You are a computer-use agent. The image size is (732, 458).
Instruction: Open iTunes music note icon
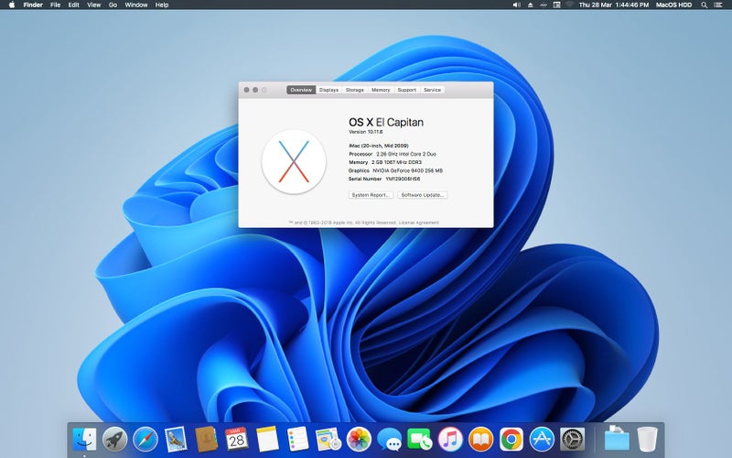[450, 440]
